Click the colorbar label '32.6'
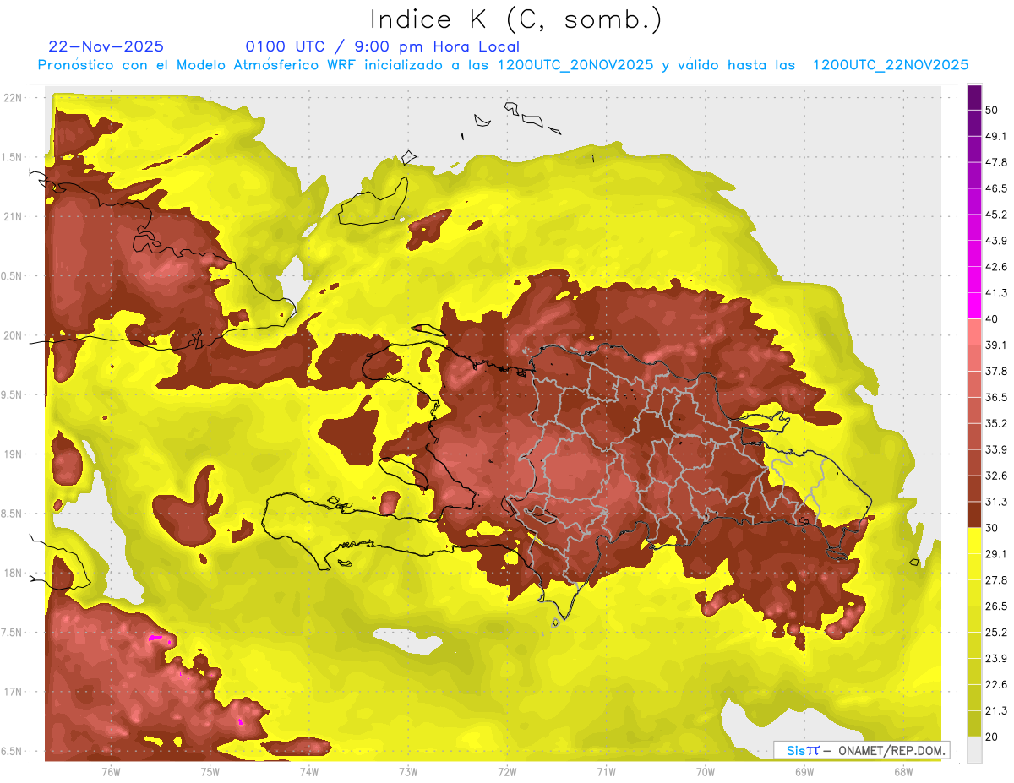The width and height of the screenshot is (1014, 783). click(995, 476)
